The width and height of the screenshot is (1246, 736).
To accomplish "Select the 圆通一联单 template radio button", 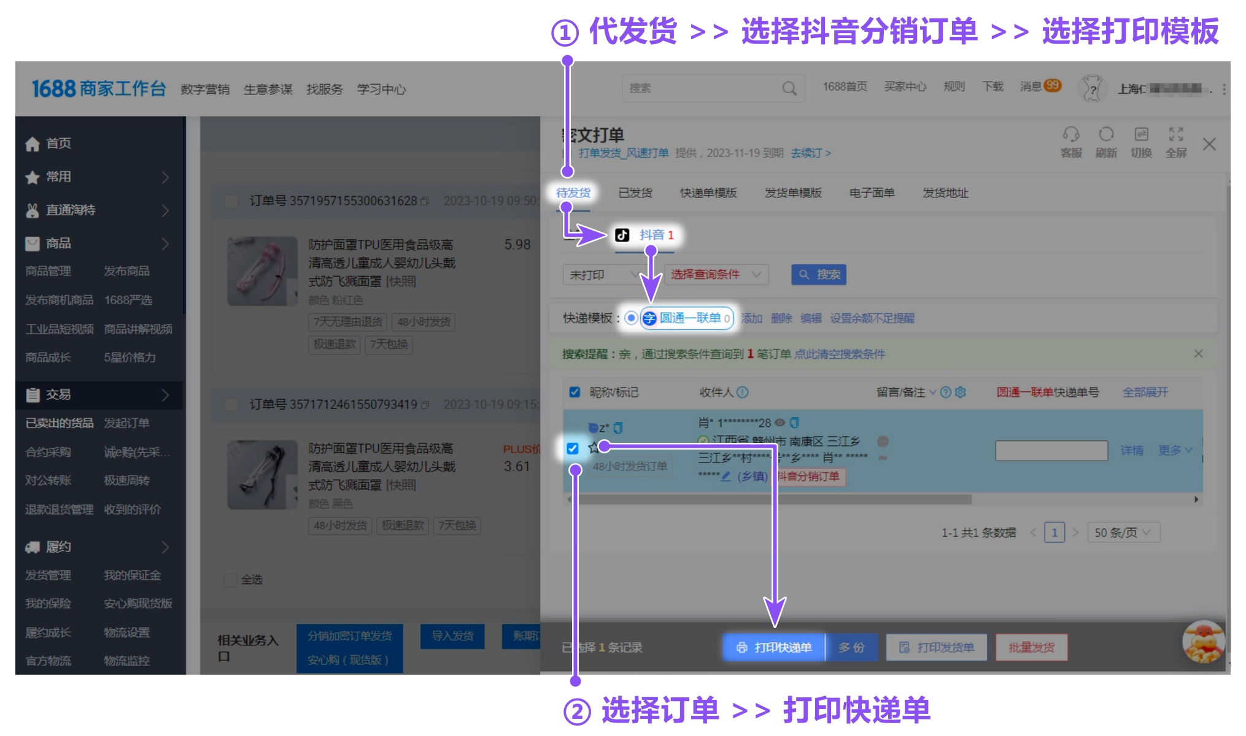I will point(630,318).
